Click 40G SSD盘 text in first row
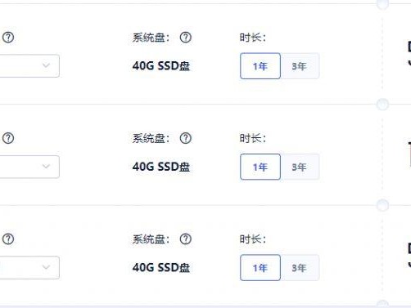 (x=161, y=66)
